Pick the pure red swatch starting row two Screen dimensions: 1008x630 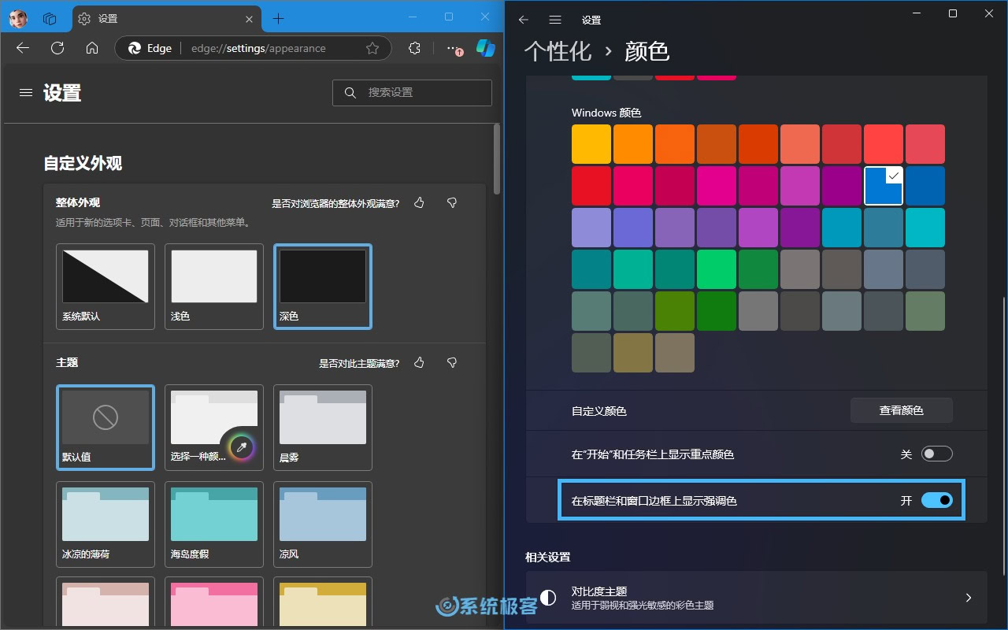591,186
